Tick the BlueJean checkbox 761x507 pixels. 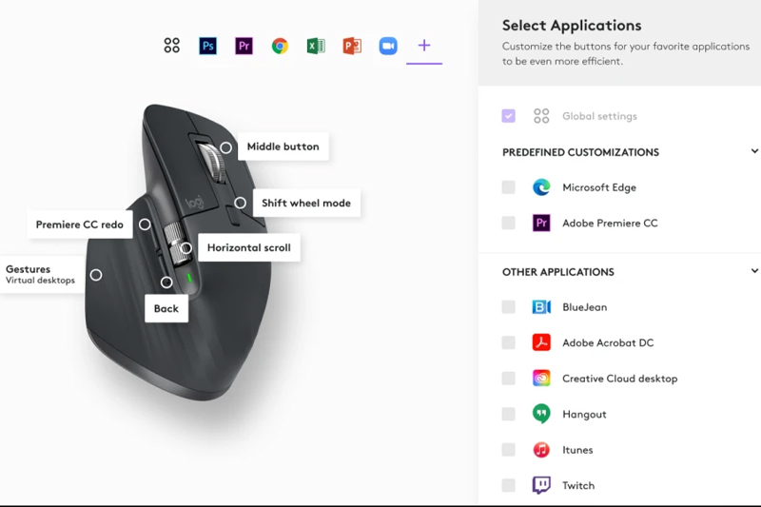click(x=509, y=307)
